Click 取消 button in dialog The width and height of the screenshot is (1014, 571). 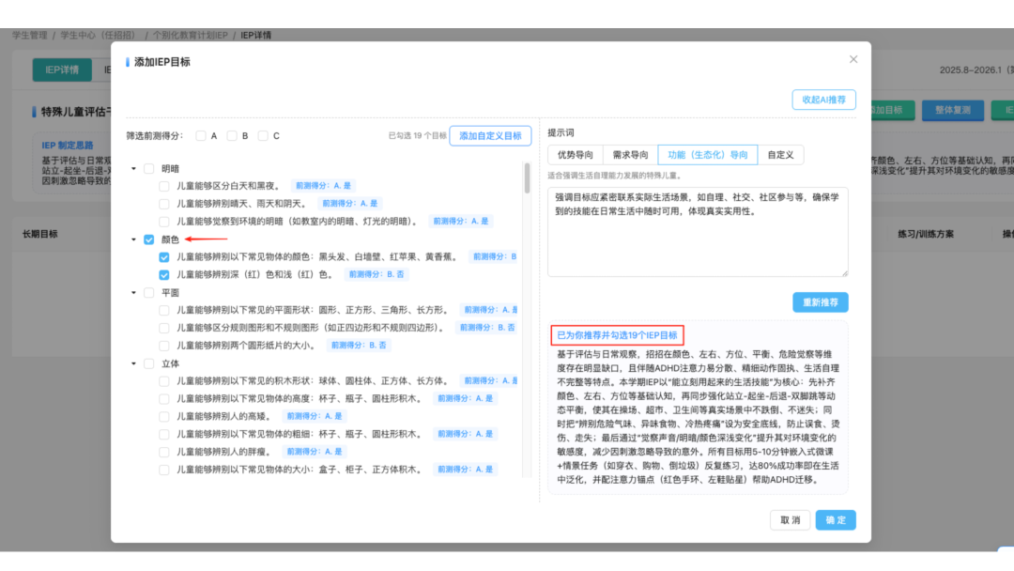point(790,520)
